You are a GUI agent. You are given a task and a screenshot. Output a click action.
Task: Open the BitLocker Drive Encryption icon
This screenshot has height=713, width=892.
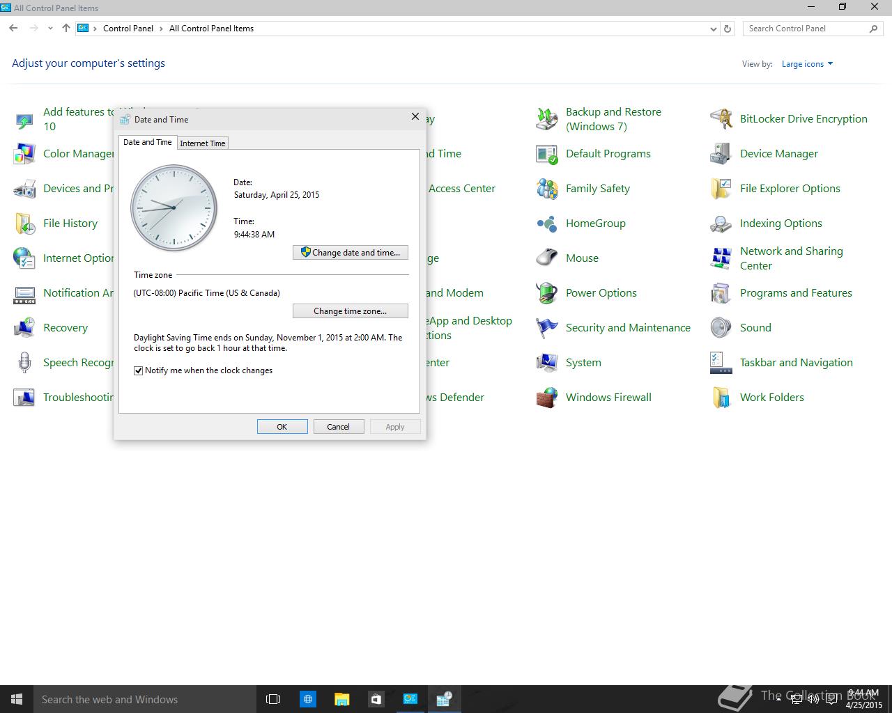coord(721,119)
